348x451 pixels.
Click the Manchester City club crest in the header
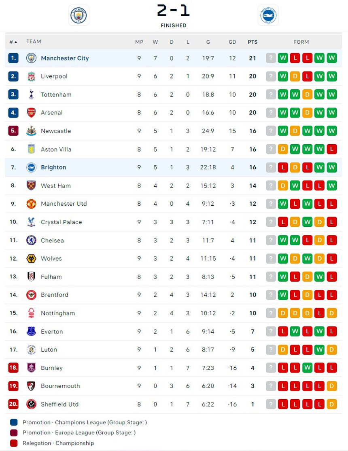[x=79, y=15]
